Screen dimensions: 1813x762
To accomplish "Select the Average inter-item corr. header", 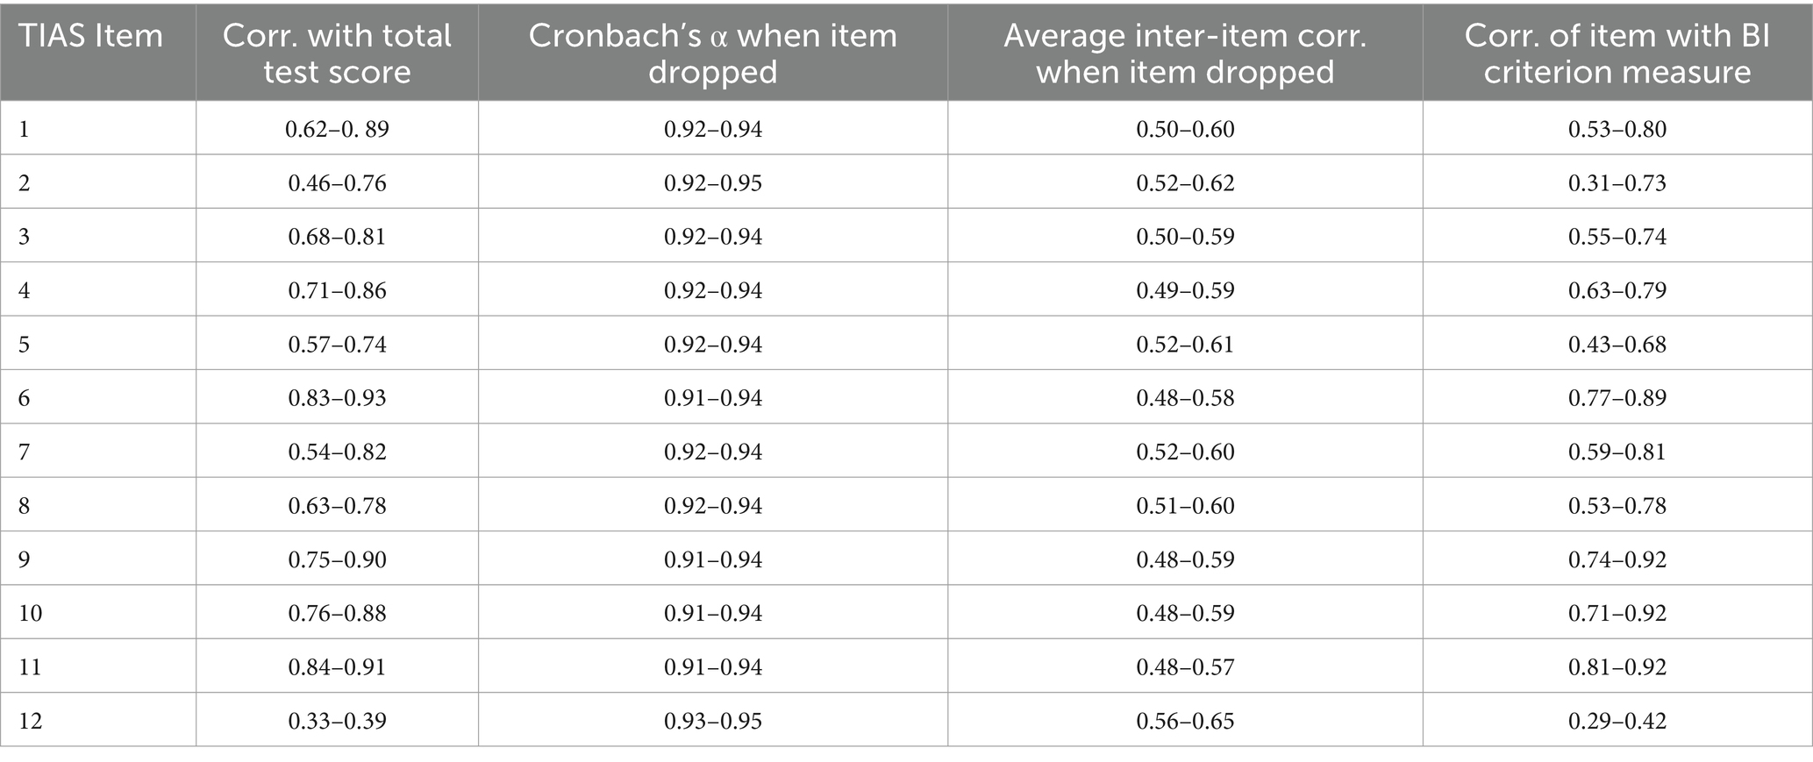I will click(1185, 53).
